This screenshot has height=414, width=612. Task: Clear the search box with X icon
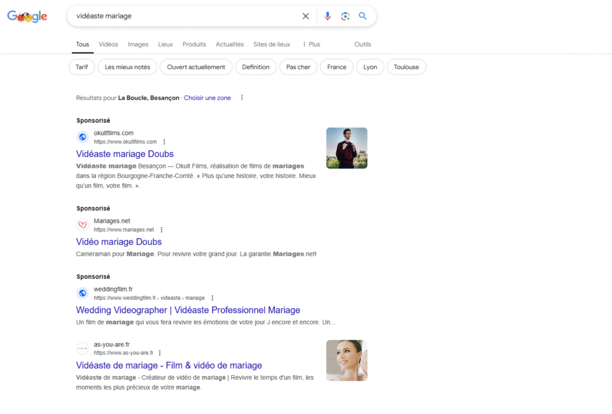click(x=305, y=16)
